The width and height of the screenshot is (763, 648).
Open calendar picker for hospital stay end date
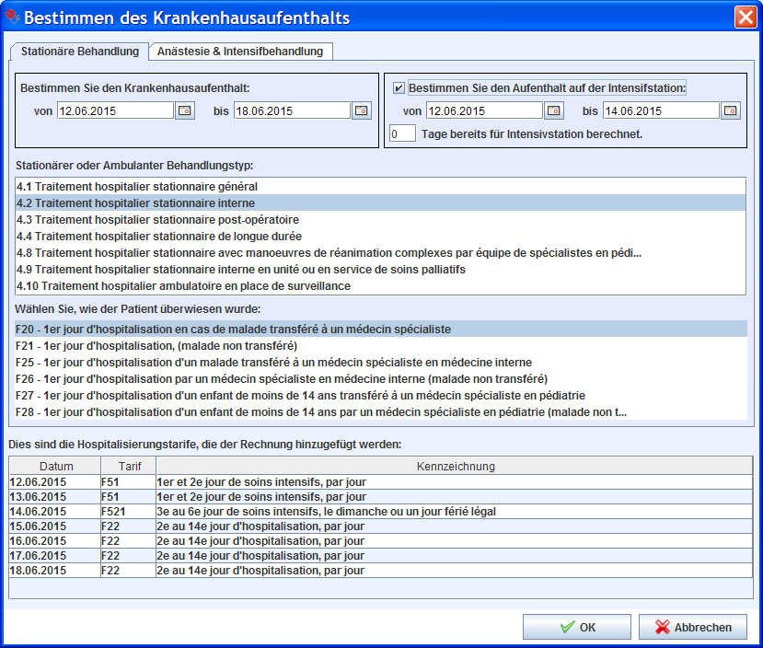[362, 111]
